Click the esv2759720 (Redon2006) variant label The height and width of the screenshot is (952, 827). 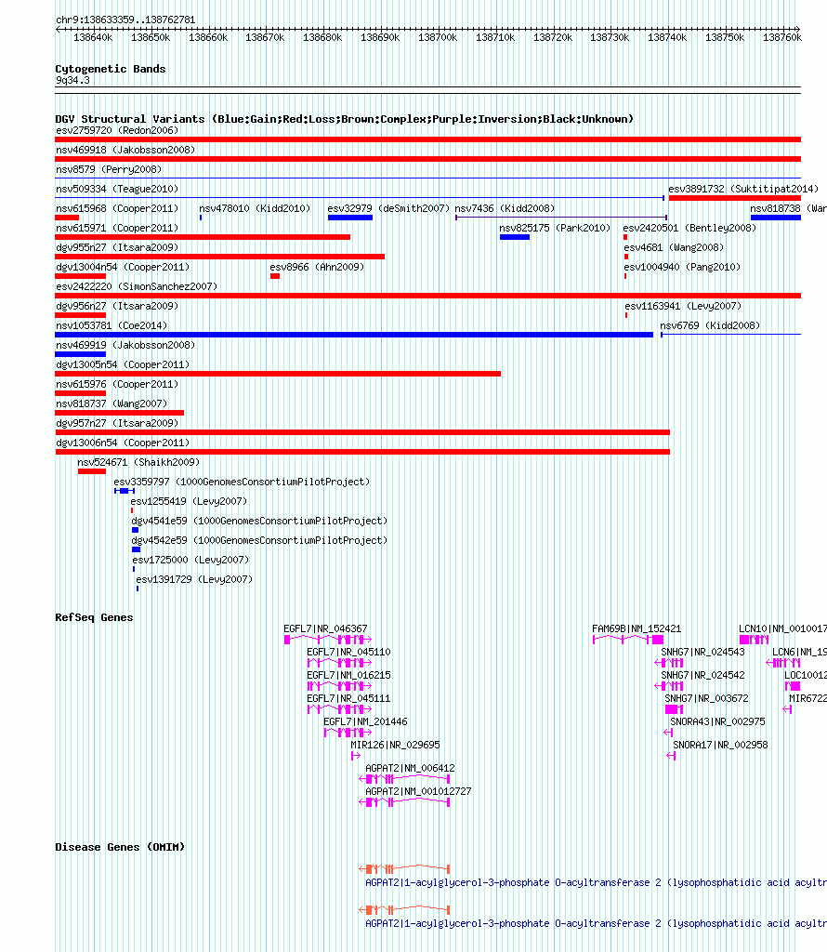(117, 130)
